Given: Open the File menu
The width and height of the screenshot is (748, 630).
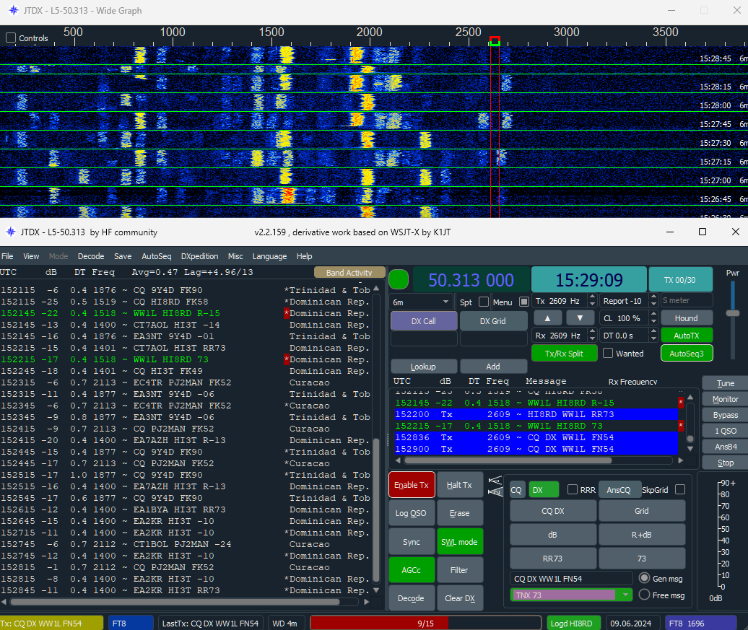Looking at the screenshot, I should (7, 256).
